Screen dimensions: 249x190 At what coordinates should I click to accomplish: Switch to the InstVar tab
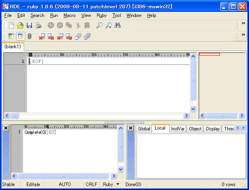click(x=178, y=129)
